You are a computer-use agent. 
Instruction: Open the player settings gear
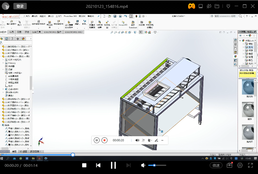[x=240, y=165]
